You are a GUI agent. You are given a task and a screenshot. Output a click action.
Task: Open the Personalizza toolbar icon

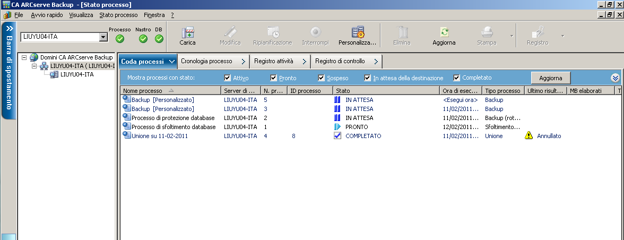click(358, 32)
